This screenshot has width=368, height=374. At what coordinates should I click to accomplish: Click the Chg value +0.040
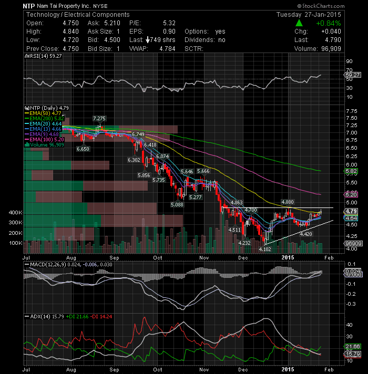tap(331, 32)
